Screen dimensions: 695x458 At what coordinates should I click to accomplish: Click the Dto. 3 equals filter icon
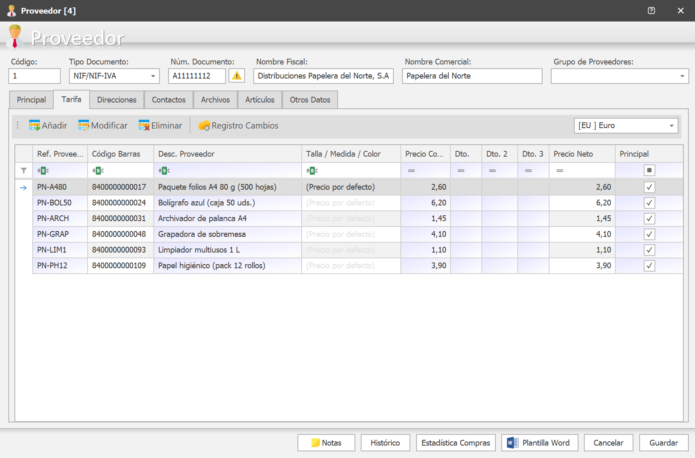pyautogui.click(x=528, y=170)
